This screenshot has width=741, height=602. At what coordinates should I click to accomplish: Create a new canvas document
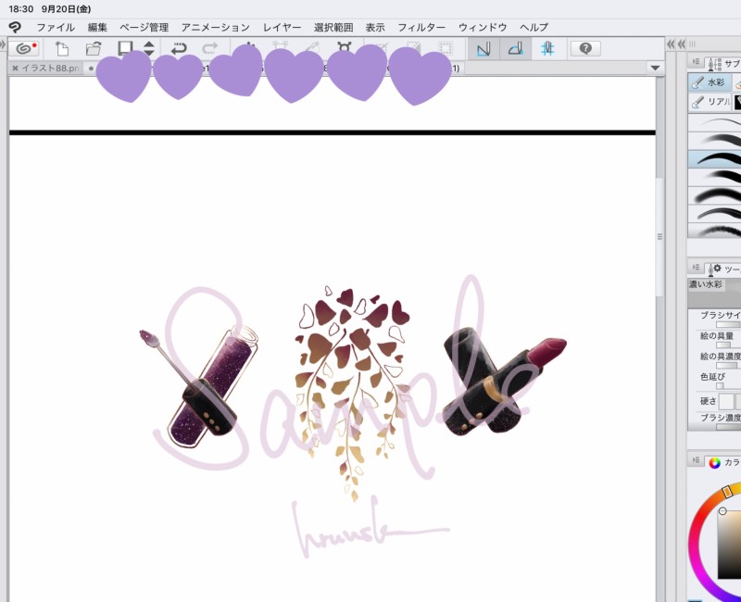click(x=61, y=49)
